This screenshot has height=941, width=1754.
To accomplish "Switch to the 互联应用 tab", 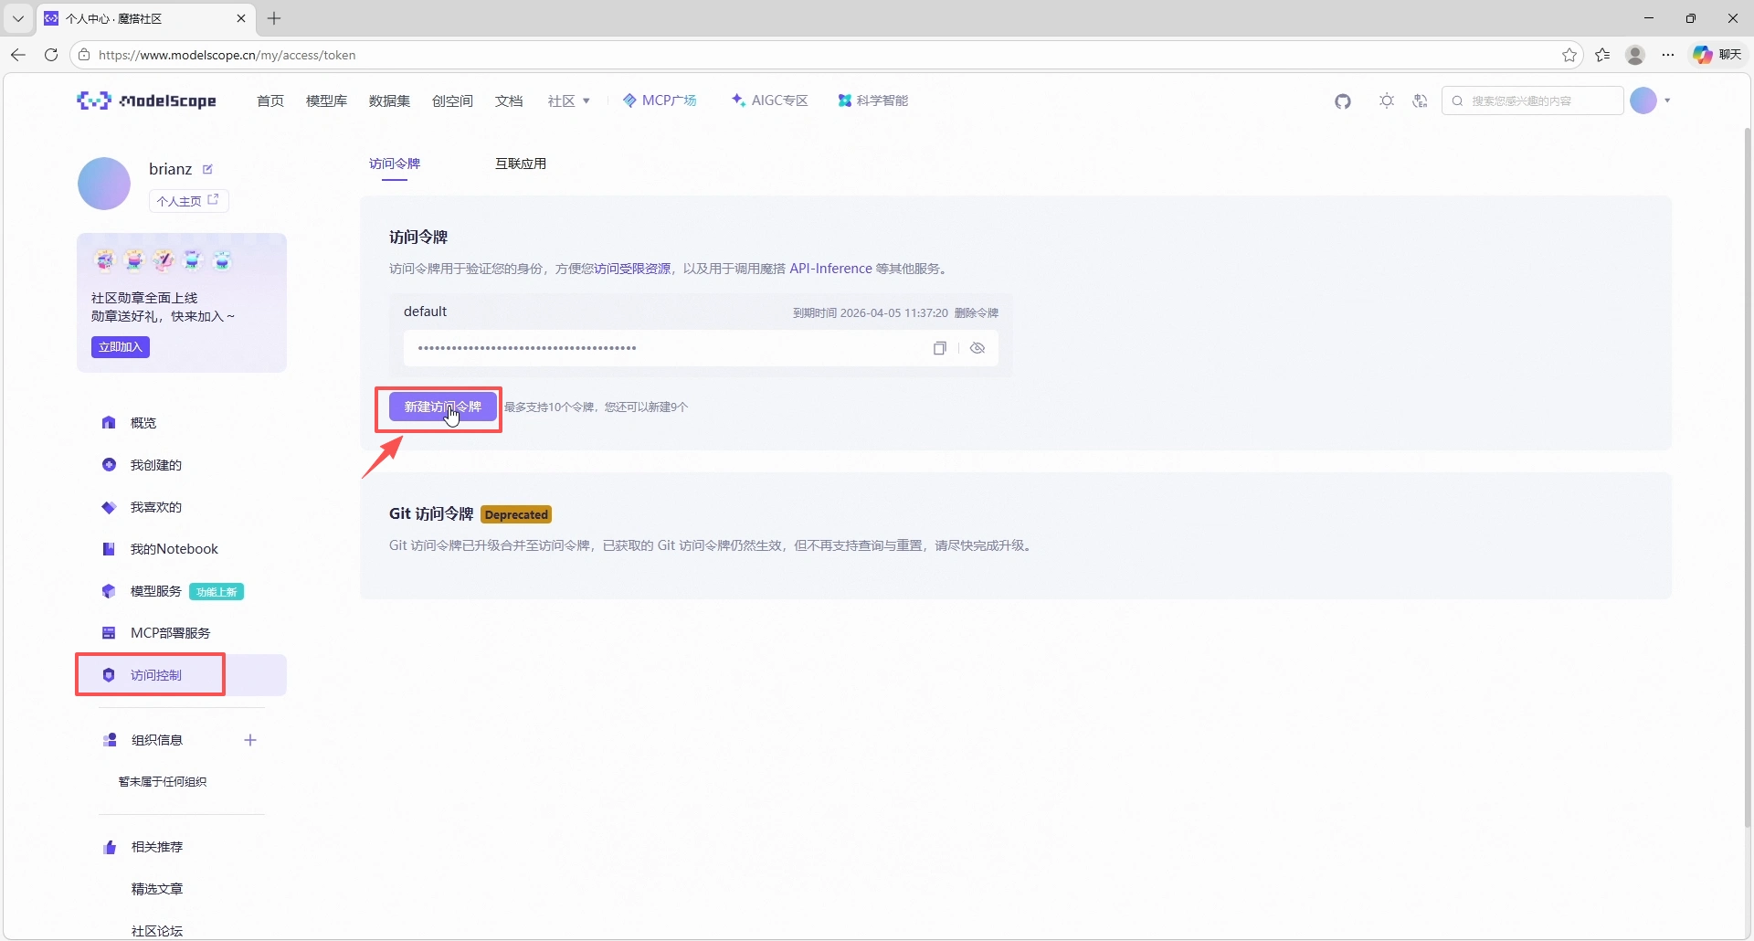I will 521,164.
